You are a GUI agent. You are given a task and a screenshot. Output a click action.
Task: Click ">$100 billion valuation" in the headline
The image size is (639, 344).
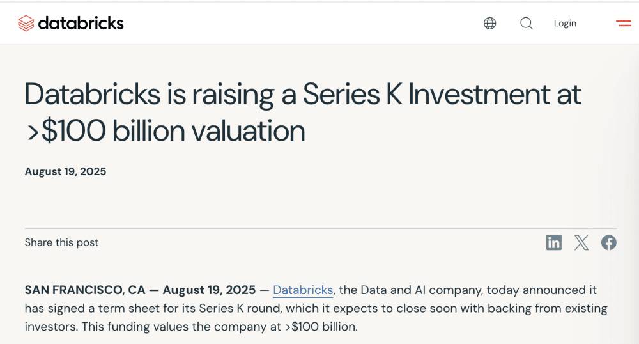[x=165, y=130]
